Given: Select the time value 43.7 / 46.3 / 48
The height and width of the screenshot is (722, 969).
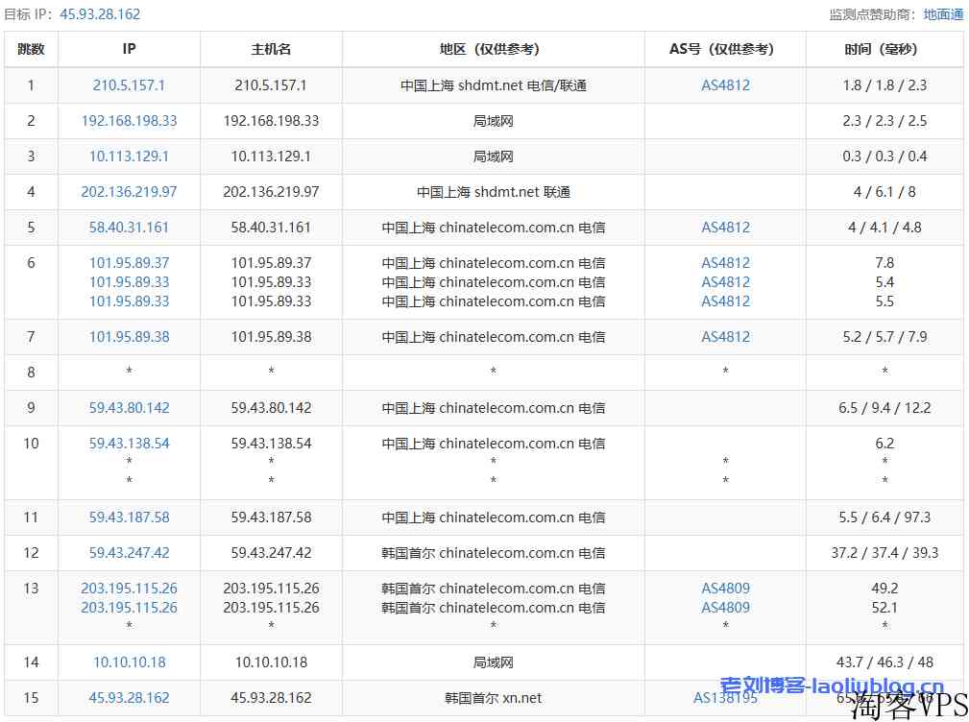Looking at the screenshot, I should (884, 662).
